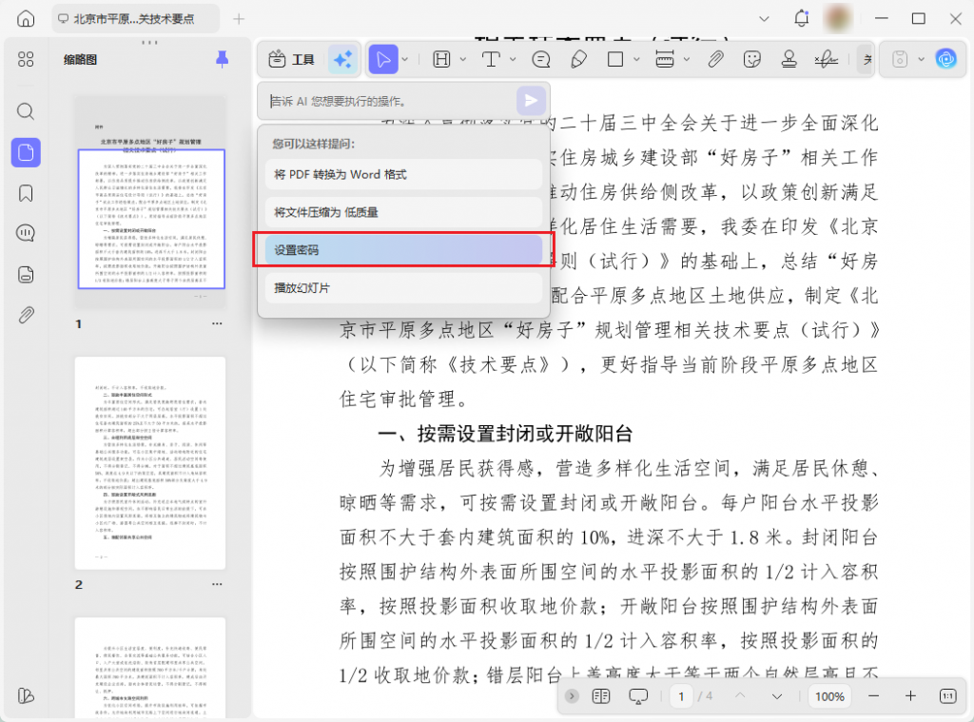Enable presentation mode at the bottom
Screen dimensions: 974x722
638,697
